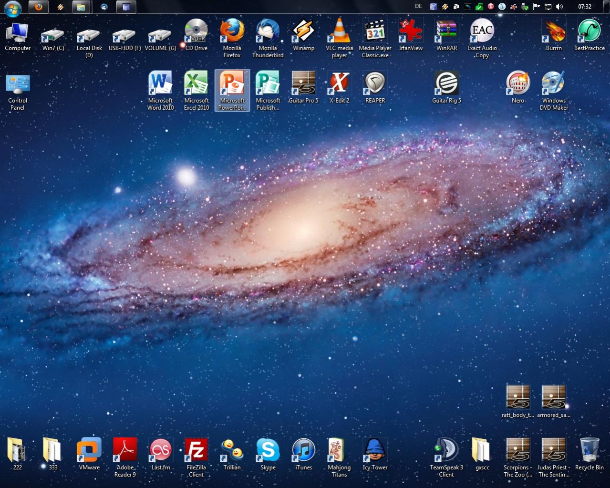The width and height of the screenshot is (610, 488).
Task: Switch to Firefox in the taskbar
Action: click(39, 7)
